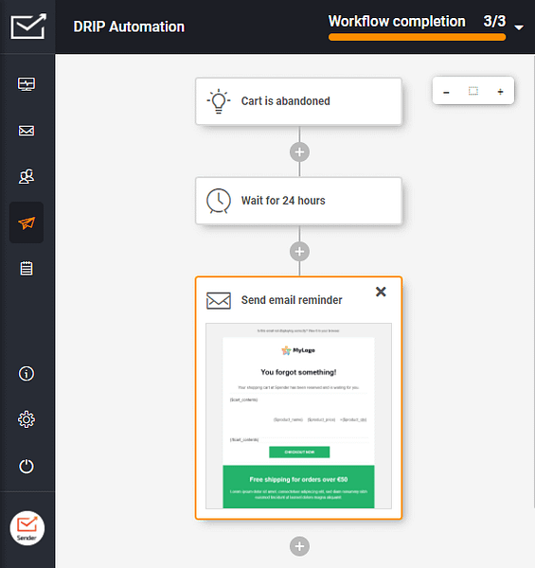The height and width of the screenshot is (568, 535).
Task: Open the dashboard monitor icon in sidebar
Action: pos(27,84)
